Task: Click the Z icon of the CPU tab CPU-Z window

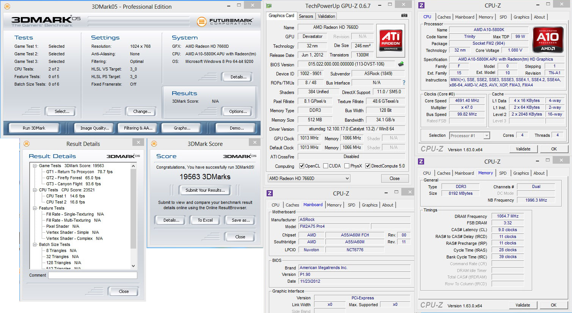Action: [421, 5]
